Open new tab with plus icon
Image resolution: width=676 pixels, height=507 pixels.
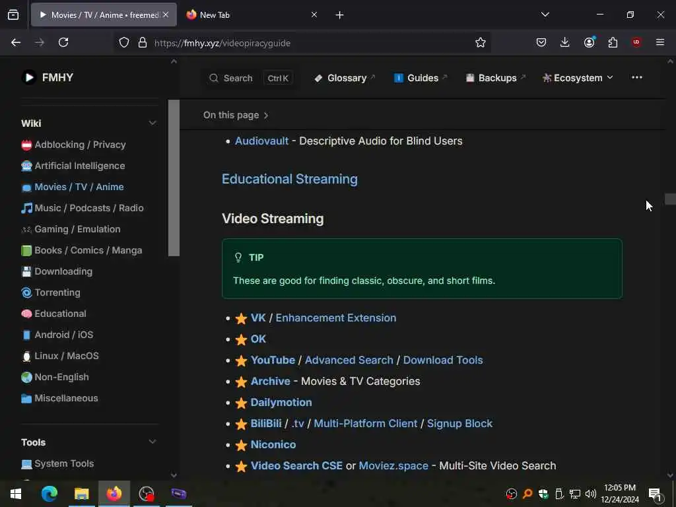[340, 15]
